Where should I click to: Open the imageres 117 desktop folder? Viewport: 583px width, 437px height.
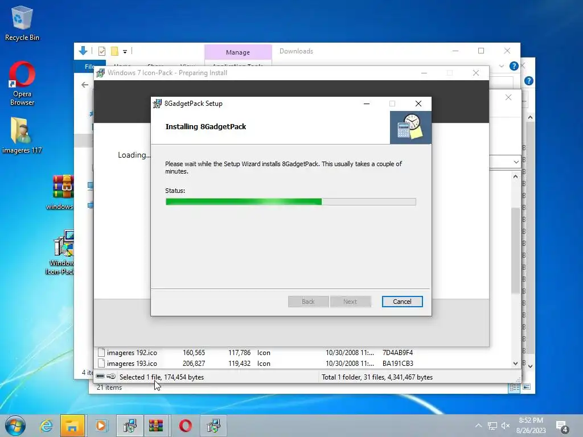tap(22, 135)
